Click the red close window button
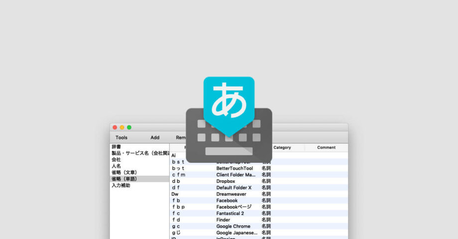The height and width of the screenshot is (239, 458). (115, 127)
